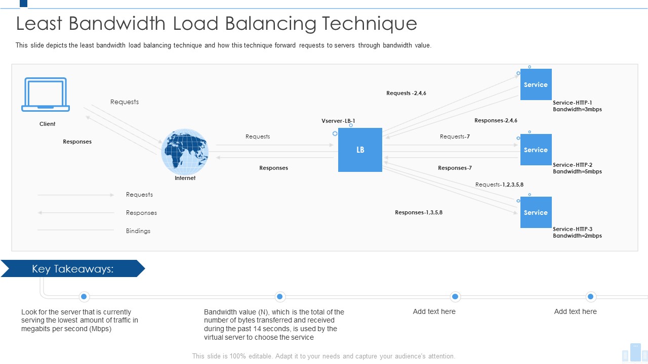The width and height of the screenshot is (648, 364).
Task: Click the small connector circle left of LB box
Action: coord(335,133)
